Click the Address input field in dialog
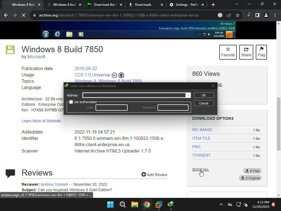 pyautogui.click(x=134, y=95)
